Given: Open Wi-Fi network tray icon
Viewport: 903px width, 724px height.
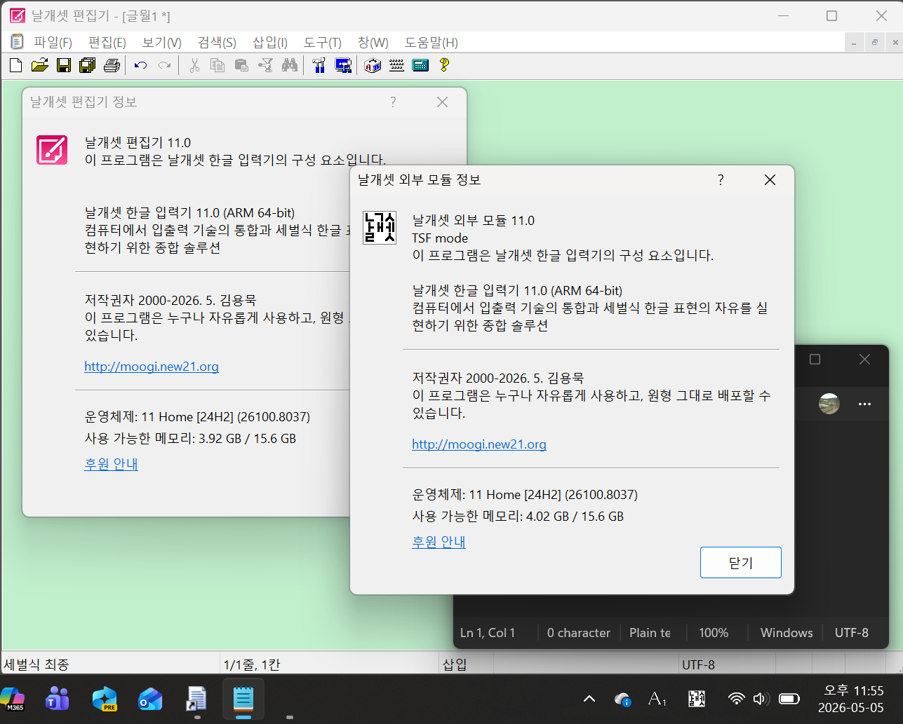Looking at the screenshot, I should (736, 699).
